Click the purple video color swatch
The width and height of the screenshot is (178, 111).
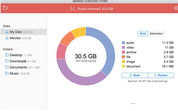[123, 47]
